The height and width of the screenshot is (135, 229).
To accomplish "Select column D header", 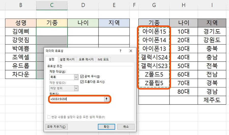I will tap(83, 5).
